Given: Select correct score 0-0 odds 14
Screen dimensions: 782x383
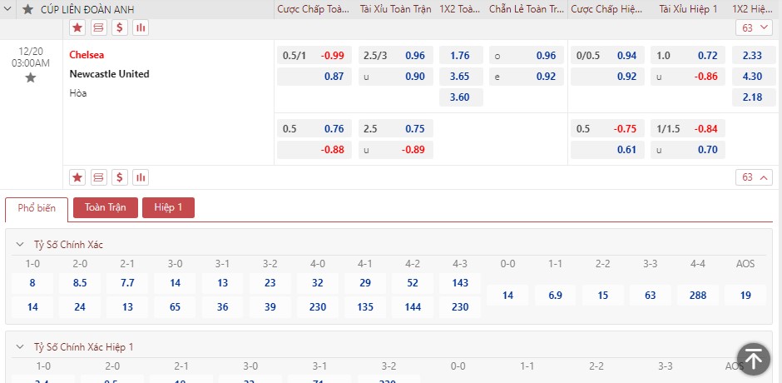Looking at the screenshot, I should tap(507, 295).
